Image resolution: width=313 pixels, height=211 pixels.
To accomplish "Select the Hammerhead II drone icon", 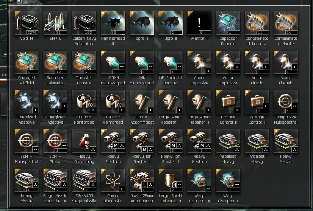I will [113, 23].
